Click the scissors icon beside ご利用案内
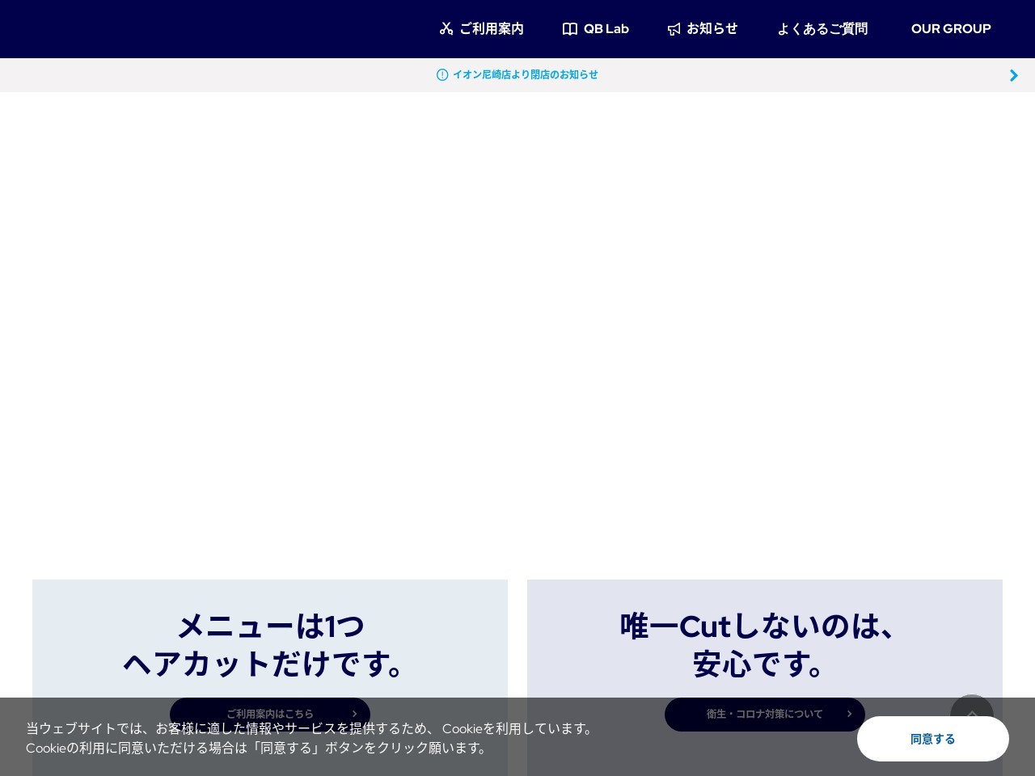The width and height of the screenshot is (1035, 776). click(446, 29)
